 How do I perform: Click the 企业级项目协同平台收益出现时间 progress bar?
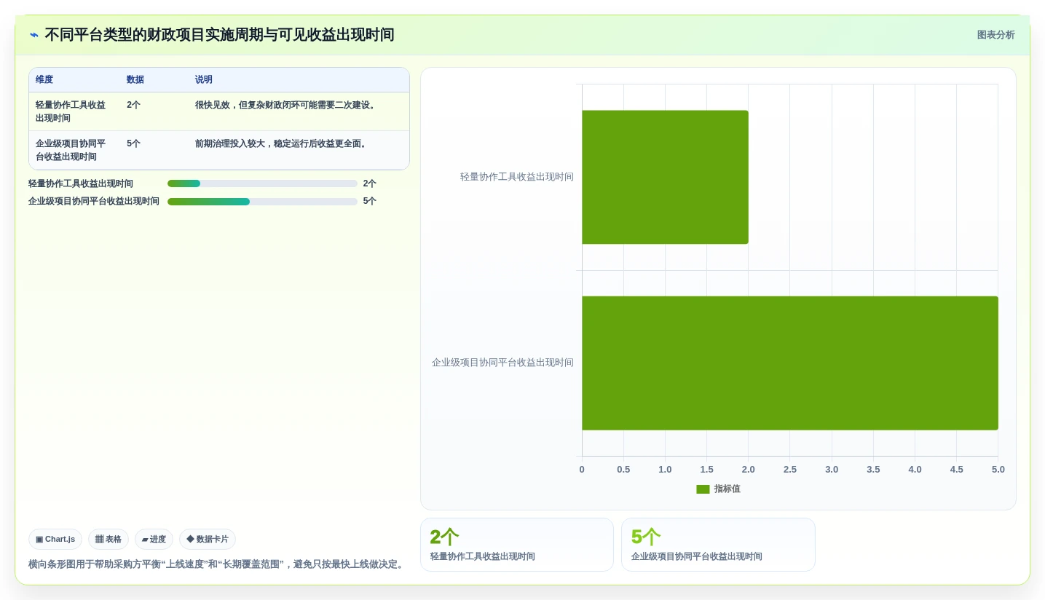[x=262, y=201]
